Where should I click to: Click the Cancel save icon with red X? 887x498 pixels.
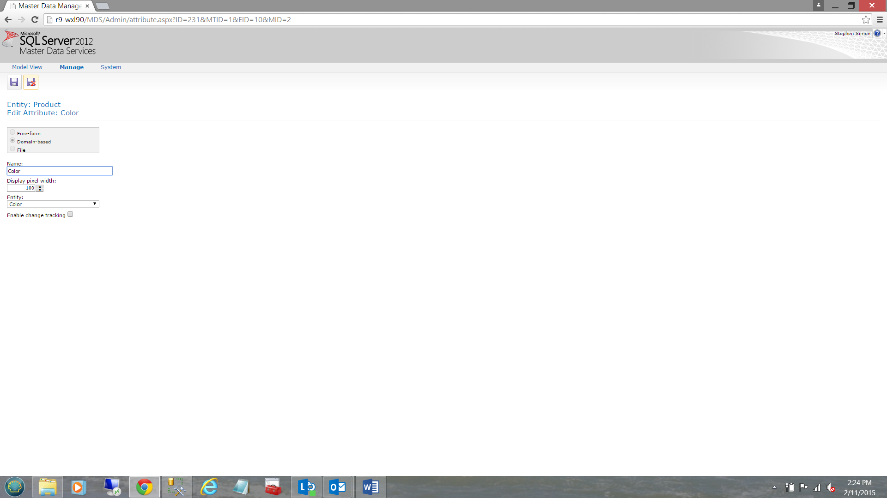pyautogui.click(x=31, y=82)
